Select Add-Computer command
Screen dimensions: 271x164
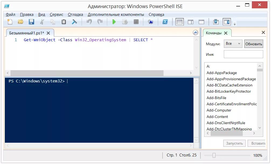tap(219, 110)
